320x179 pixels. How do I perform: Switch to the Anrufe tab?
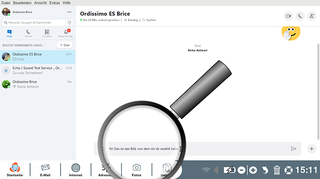(x=28, y=33)
